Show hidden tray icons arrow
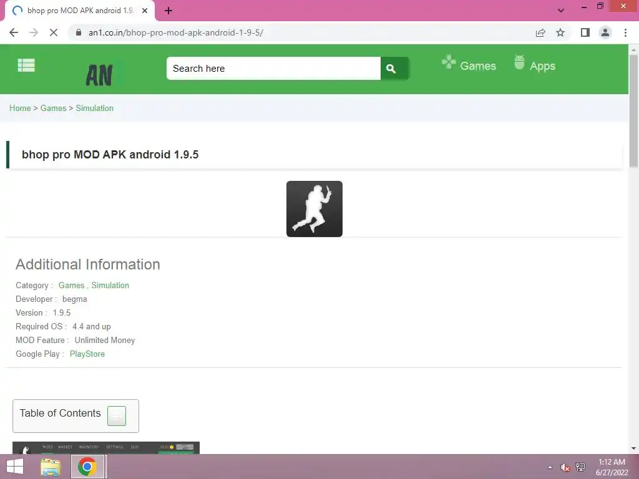This screenshot has height=479, width=639. [x=550, y=467]
